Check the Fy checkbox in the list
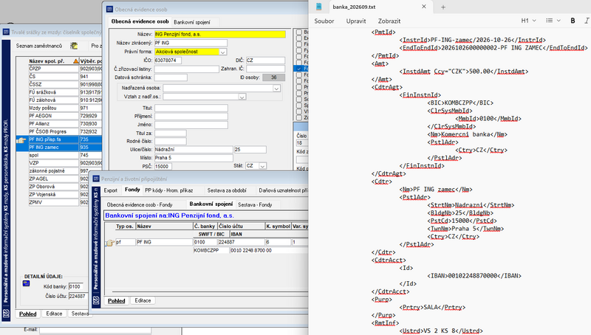The height and width of the screenshot is (335, 591). 299,50
